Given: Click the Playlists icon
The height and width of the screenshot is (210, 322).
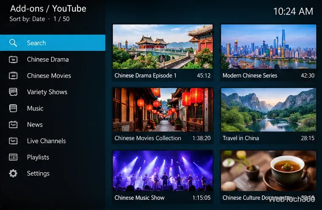Looking at the screenshot, I should click(x=13, y=157).
